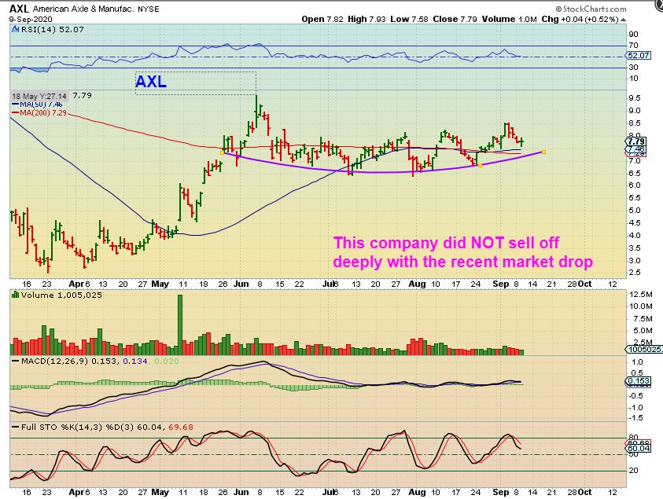Click the Volume legend bar icon
The image size is (663, 499).
pos(15,295)
